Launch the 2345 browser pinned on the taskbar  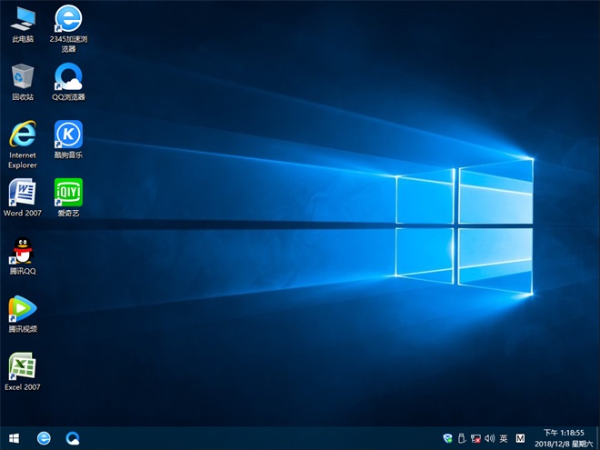point(44,438)
